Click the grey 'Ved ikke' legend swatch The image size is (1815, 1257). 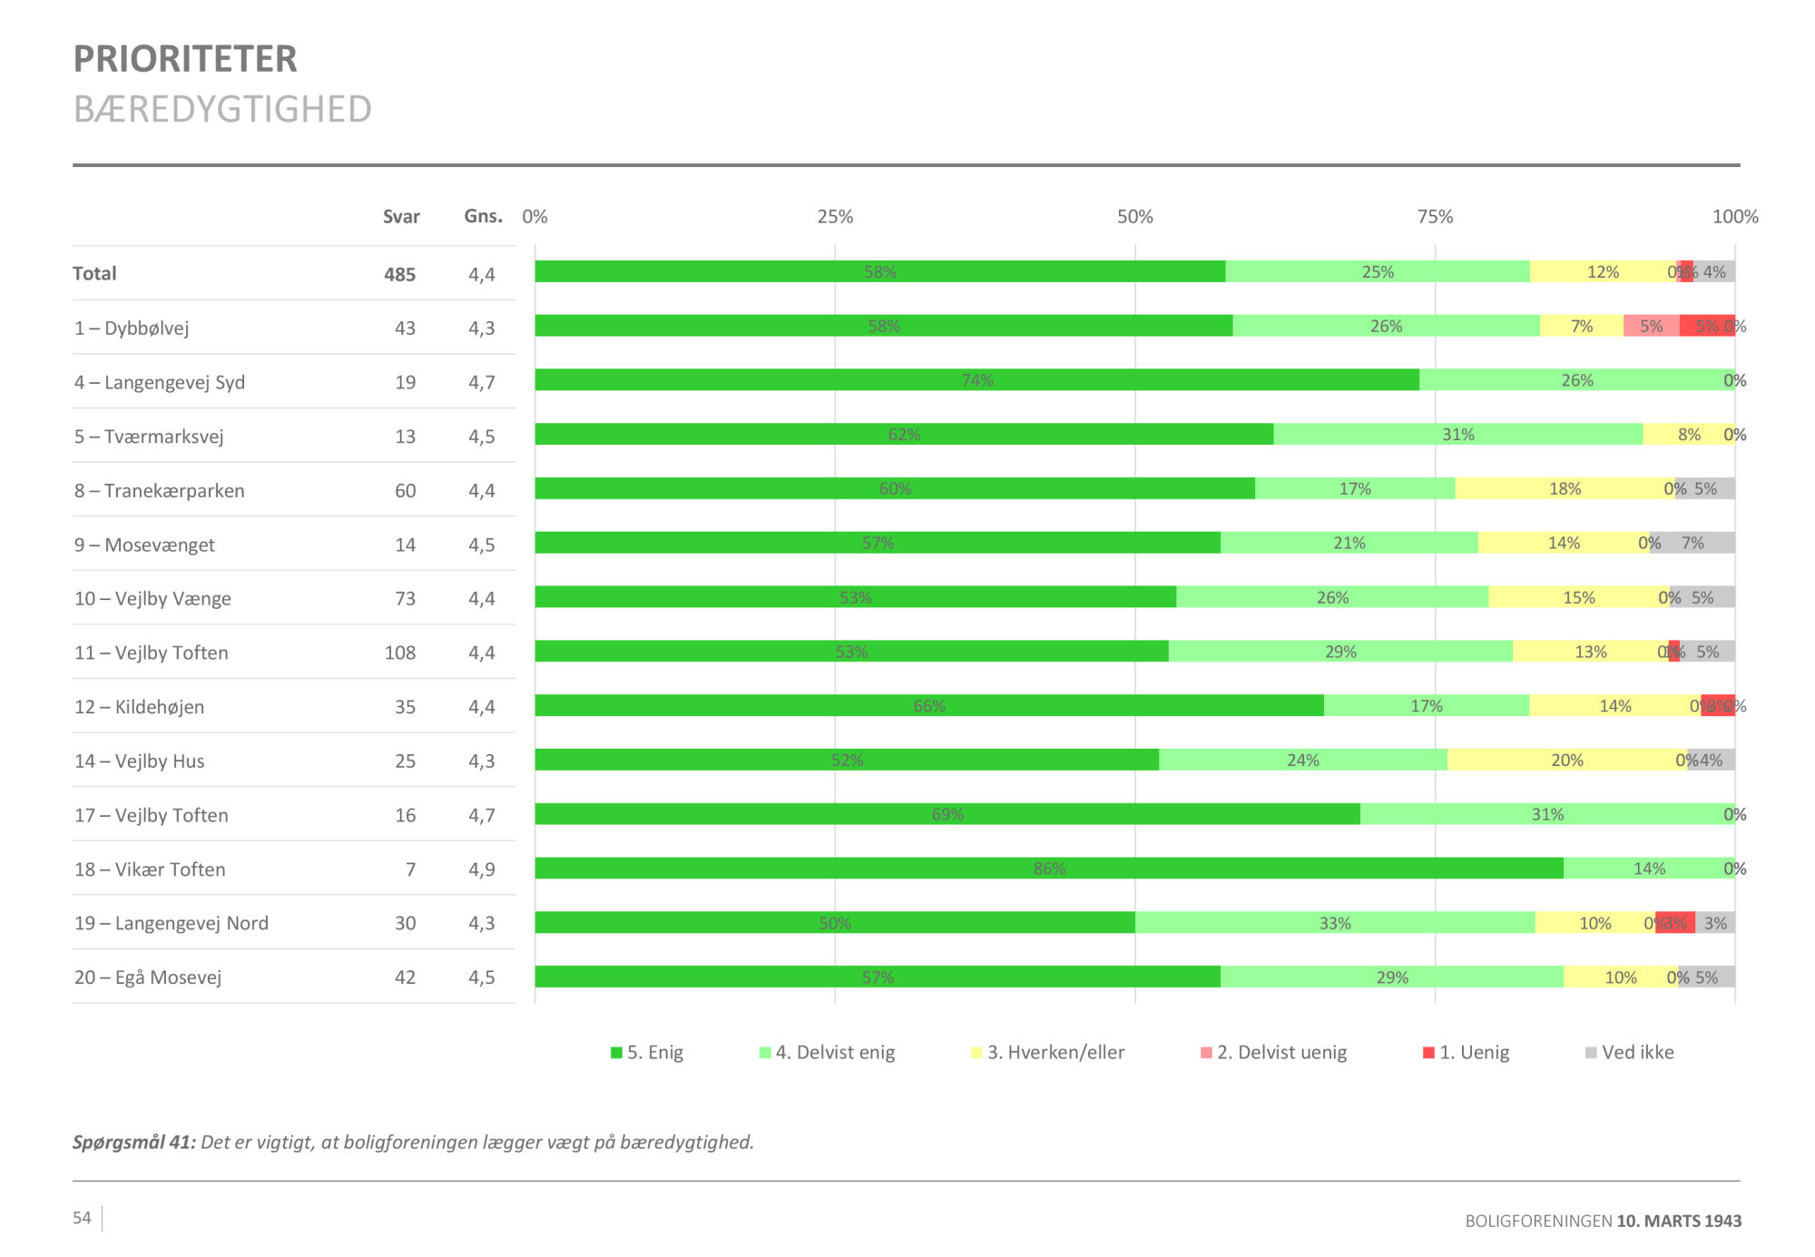pos(1590,1053)
